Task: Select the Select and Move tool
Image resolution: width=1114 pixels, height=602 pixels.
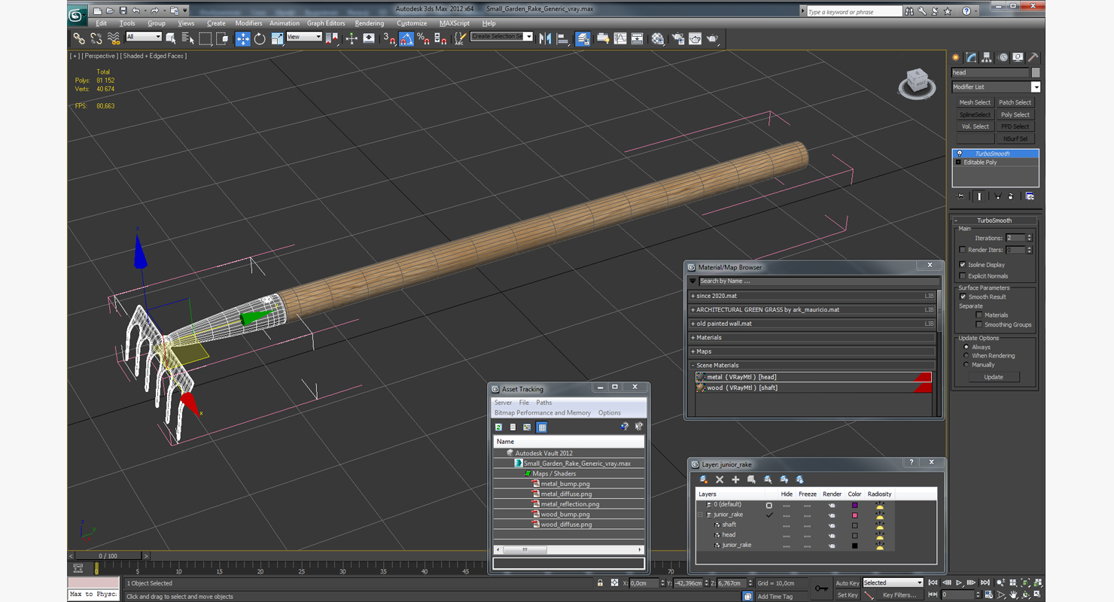Action: tap(242, 38)
